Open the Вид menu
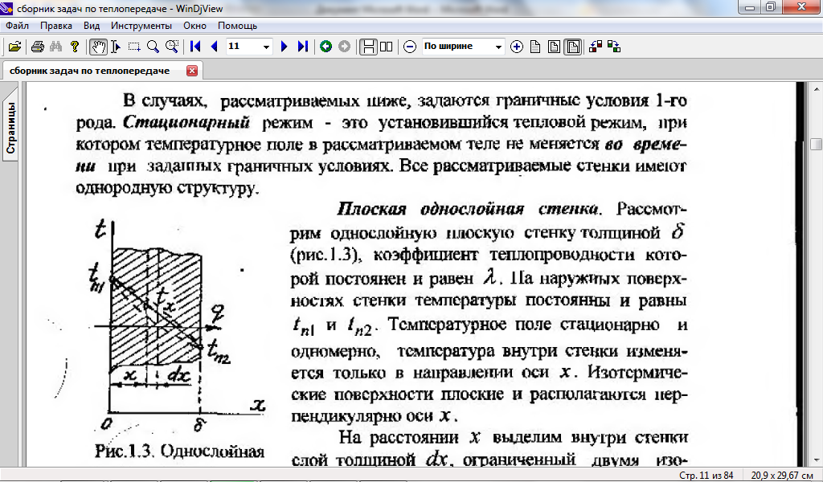 point(92,26)
